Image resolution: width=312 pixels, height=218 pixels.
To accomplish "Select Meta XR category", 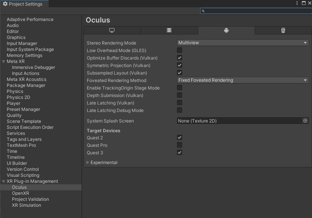I will click(x=16, y=61).
